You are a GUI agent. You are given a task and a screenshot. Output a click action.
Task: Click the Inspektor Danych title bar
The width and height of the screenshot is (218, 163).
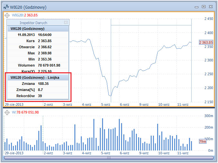pos(38,23)
